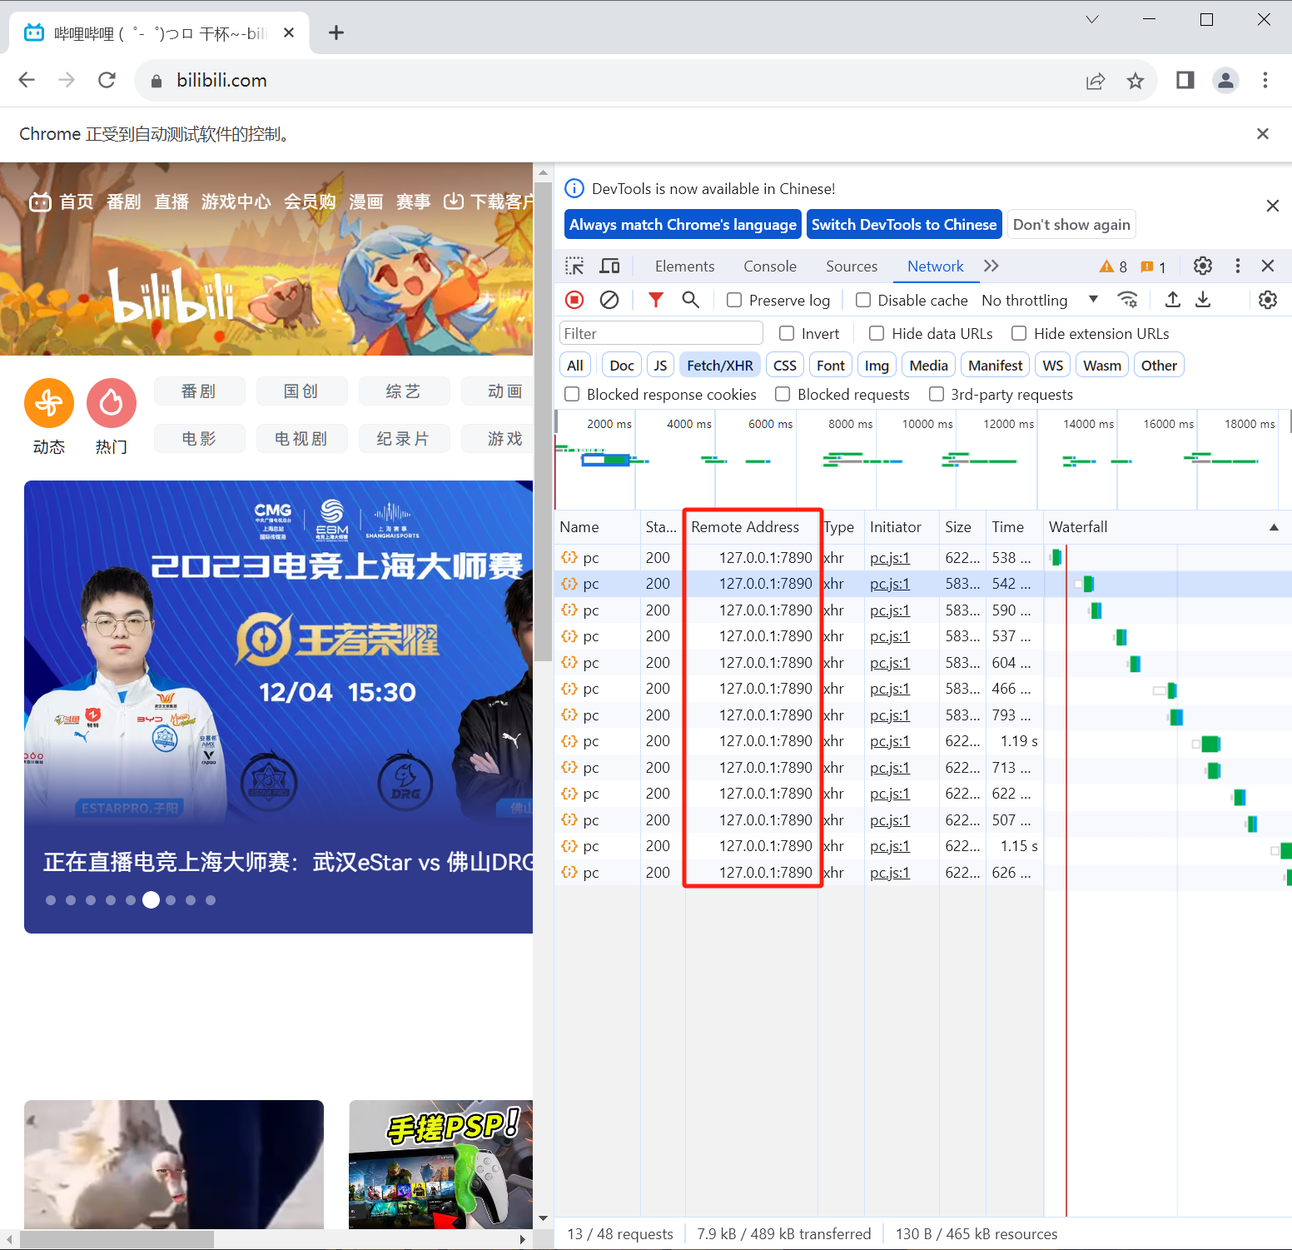Click the browser back arrow

(27, 80)
